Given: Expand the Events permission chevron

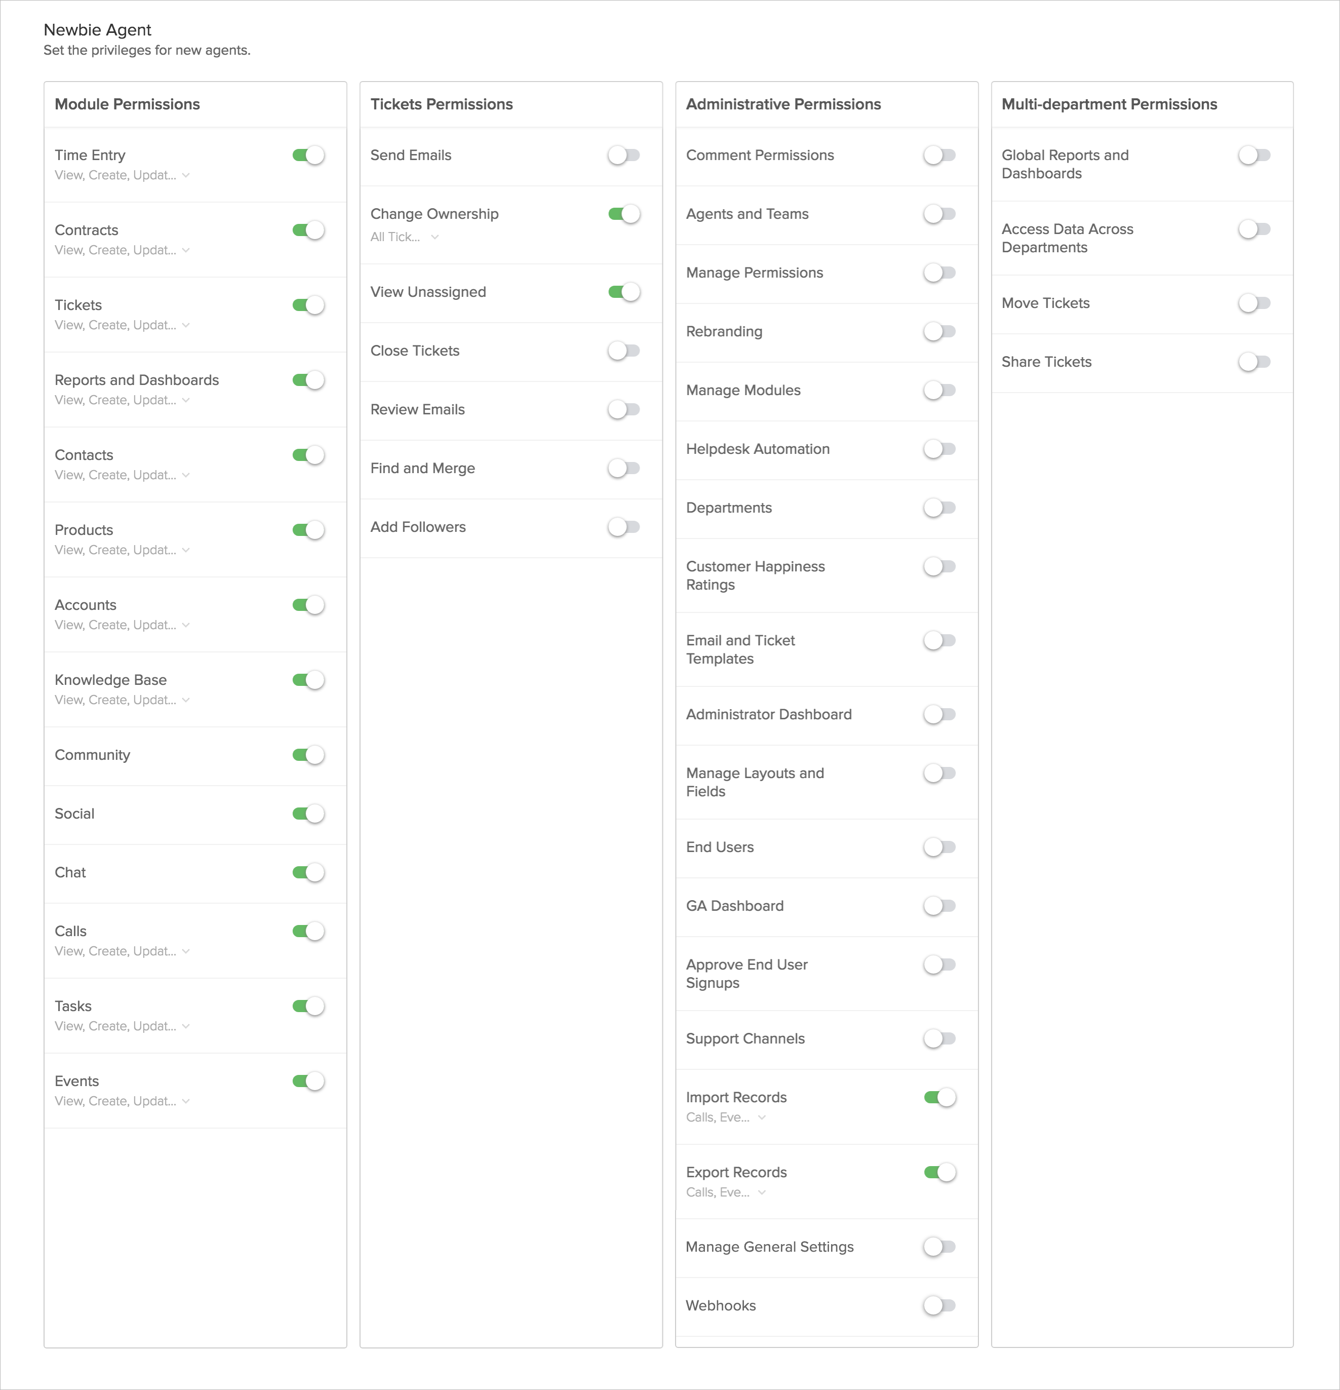Looking at the screenshot, I should point(186,1101).
